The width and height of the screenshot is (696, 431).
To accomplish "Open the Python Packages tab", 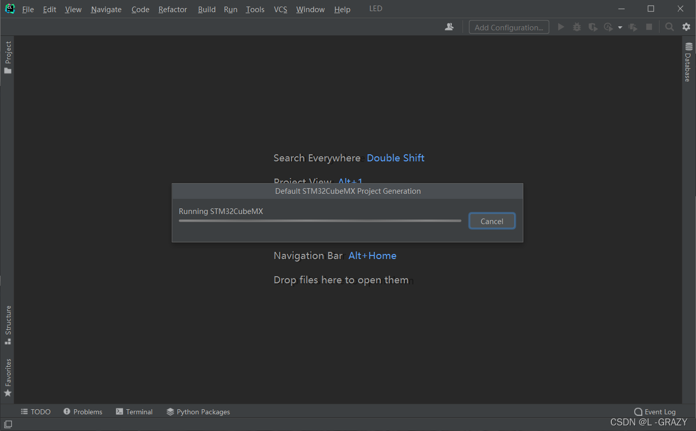I will coord(198,412).
